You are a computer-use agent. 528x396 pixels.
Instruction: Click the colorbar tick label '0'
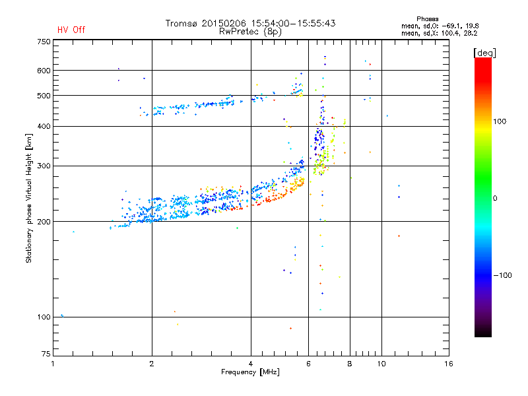coord(495,199)
